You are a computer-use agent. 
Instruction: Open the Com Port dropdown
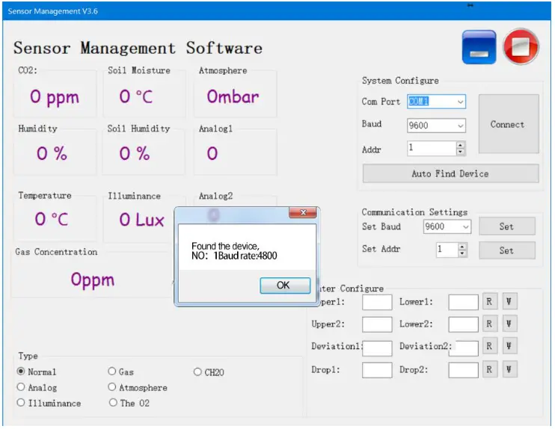click(460, 102)
